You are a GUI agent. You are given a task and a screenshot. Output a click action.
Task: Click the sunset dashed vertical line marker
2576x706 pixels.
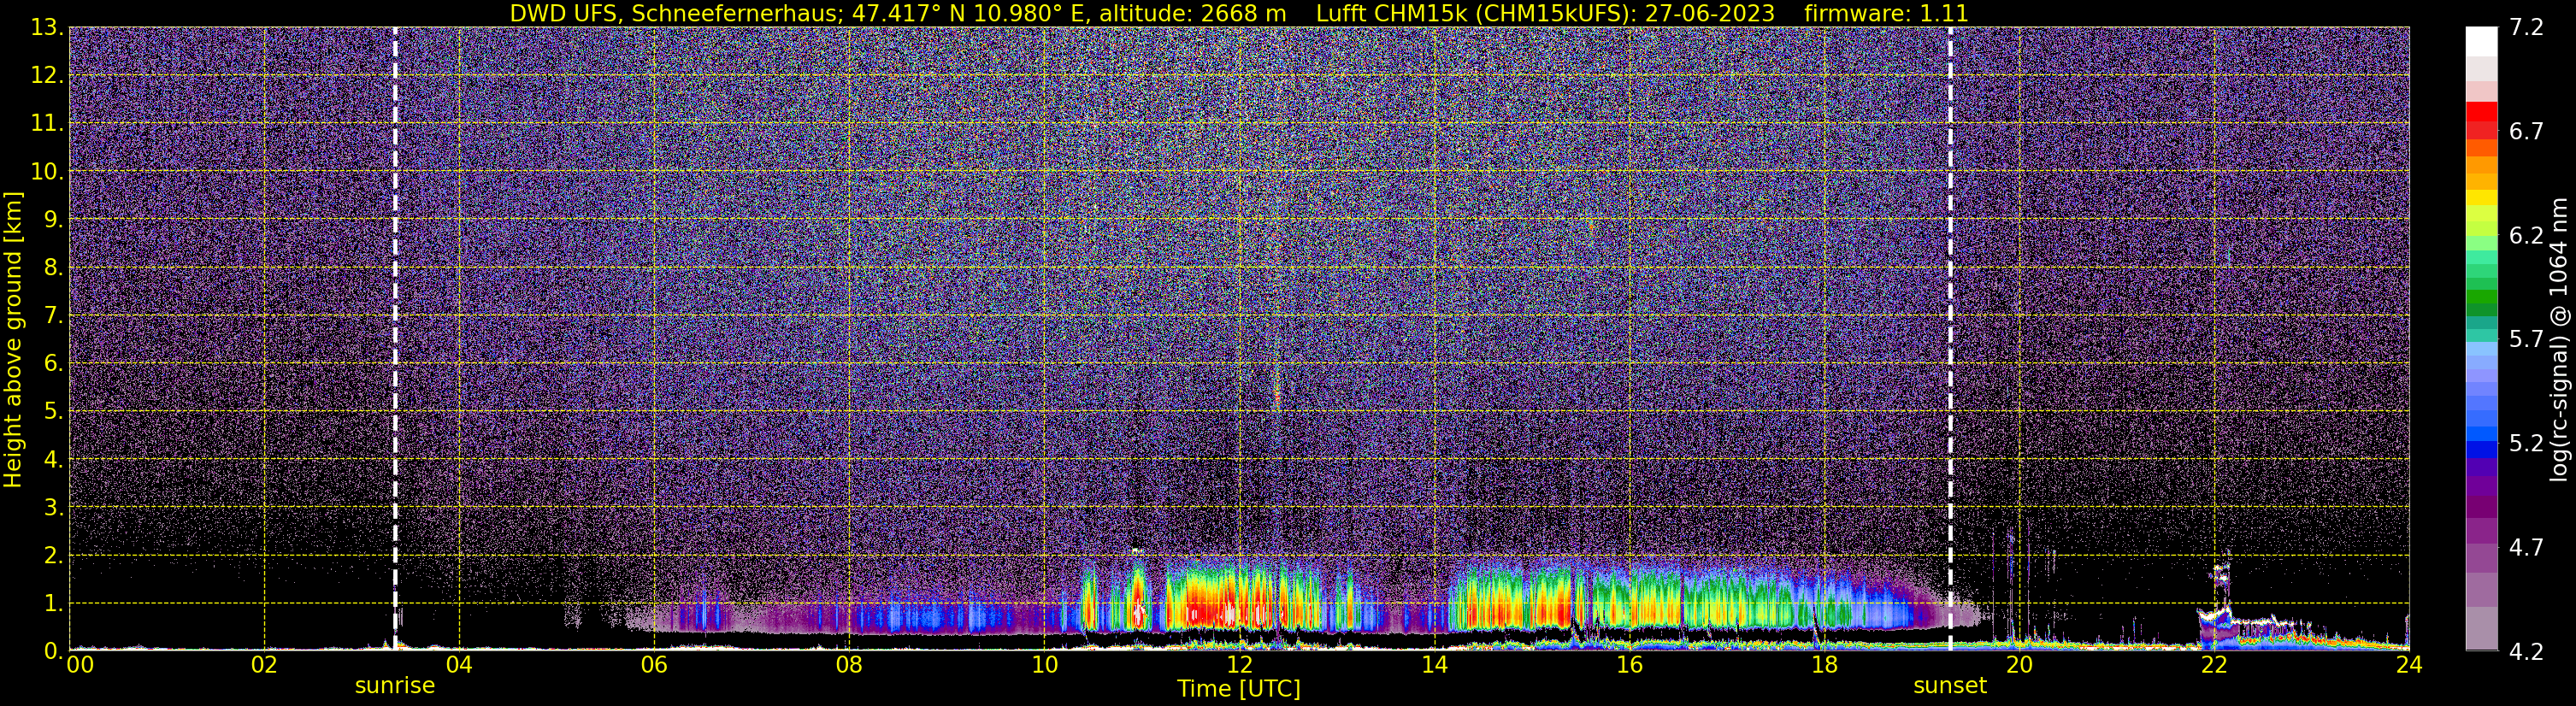1950,338
